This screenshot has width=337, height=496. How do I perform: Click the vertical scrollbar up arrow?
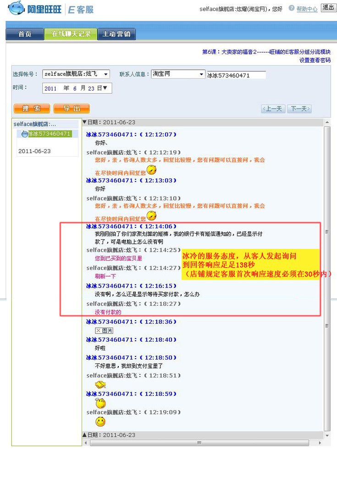327,122
